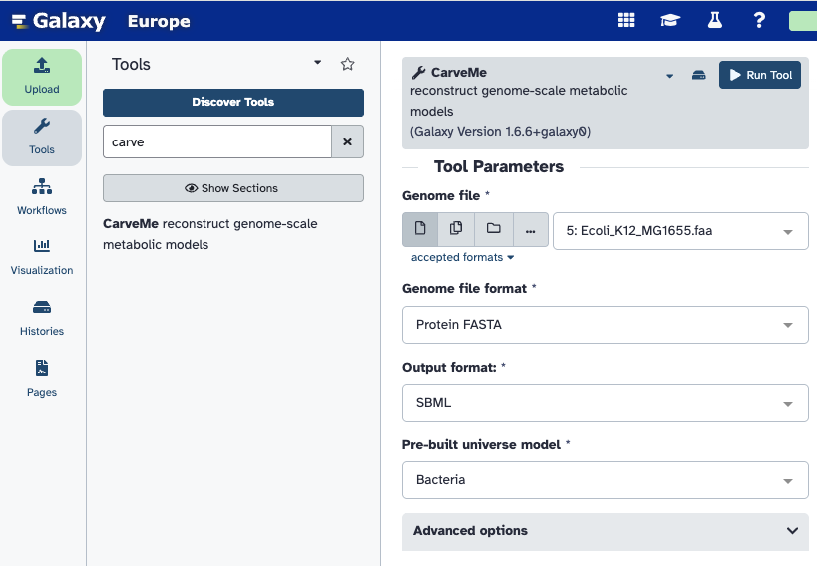Viewport: 817px width, 566px height.
Task: Click Galaxy Version 1.6.6+galaxy0 text
Action: [500, 132]
